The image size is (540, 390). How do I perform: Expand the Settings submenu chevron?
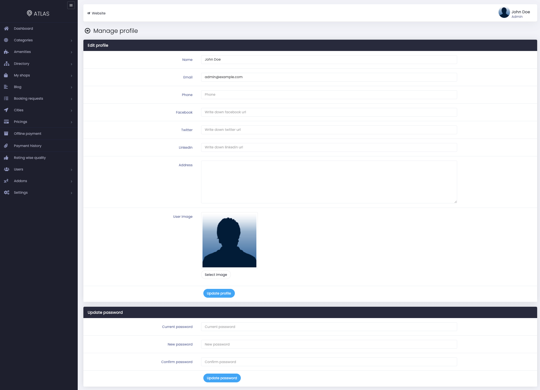pyautogui.click(x=71, y=193)
